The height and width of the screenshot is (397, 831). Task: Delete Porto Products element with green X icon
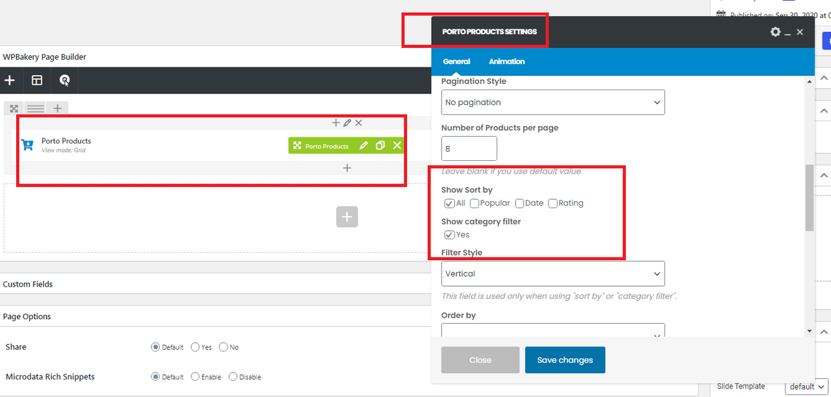397,146
